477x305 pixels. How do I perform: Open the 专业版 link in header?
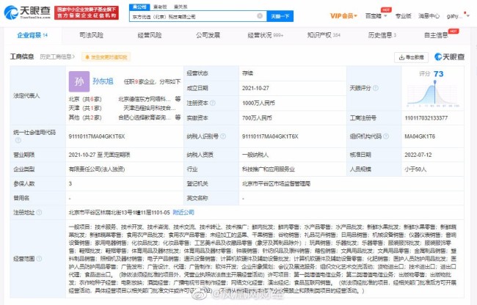(x=403, y=16)
